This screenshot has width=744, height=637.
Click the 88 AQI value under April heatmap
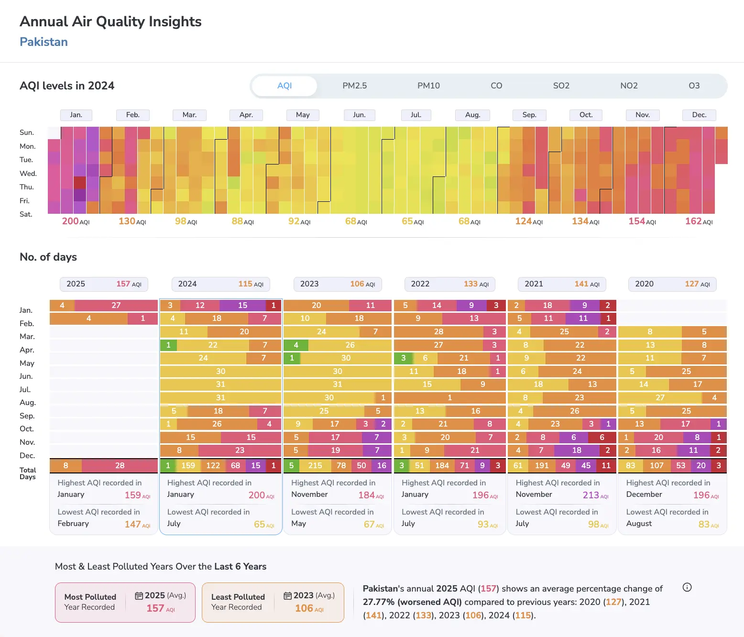click(242, 221)
